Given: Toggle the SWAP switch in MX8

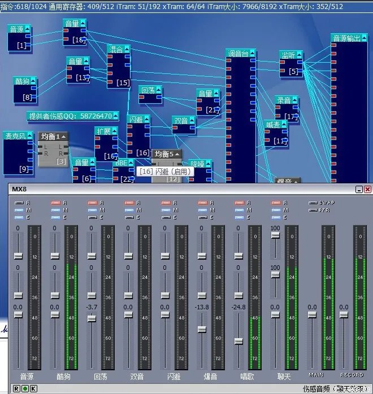Looking at the screenshot, I should (x=314, y=203).
